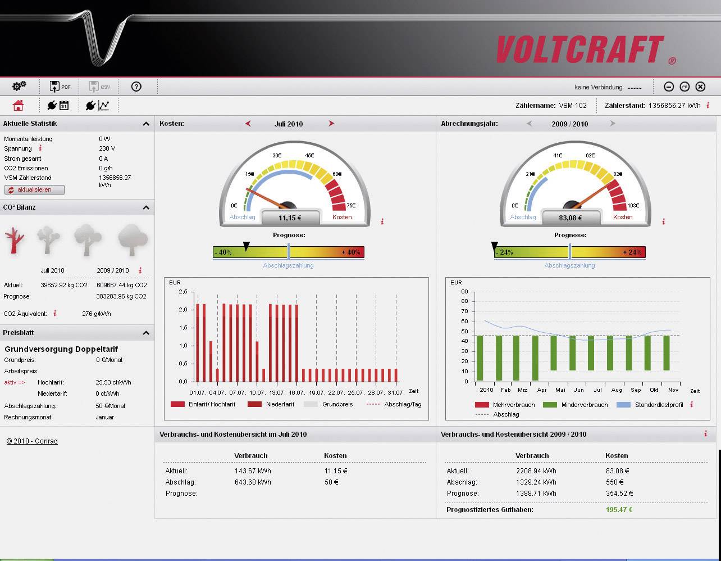Collapse the Aktuelle Statistik panel
The image size is (721, 561).
click(146, 124)
